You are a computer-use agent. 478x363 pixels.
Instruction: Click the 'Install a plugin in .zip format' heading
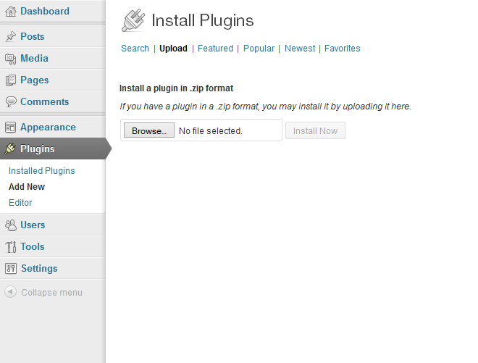(x=176, y=88)
